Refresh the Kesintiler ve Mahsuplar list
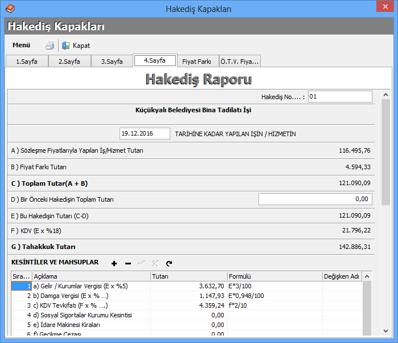 169,263
